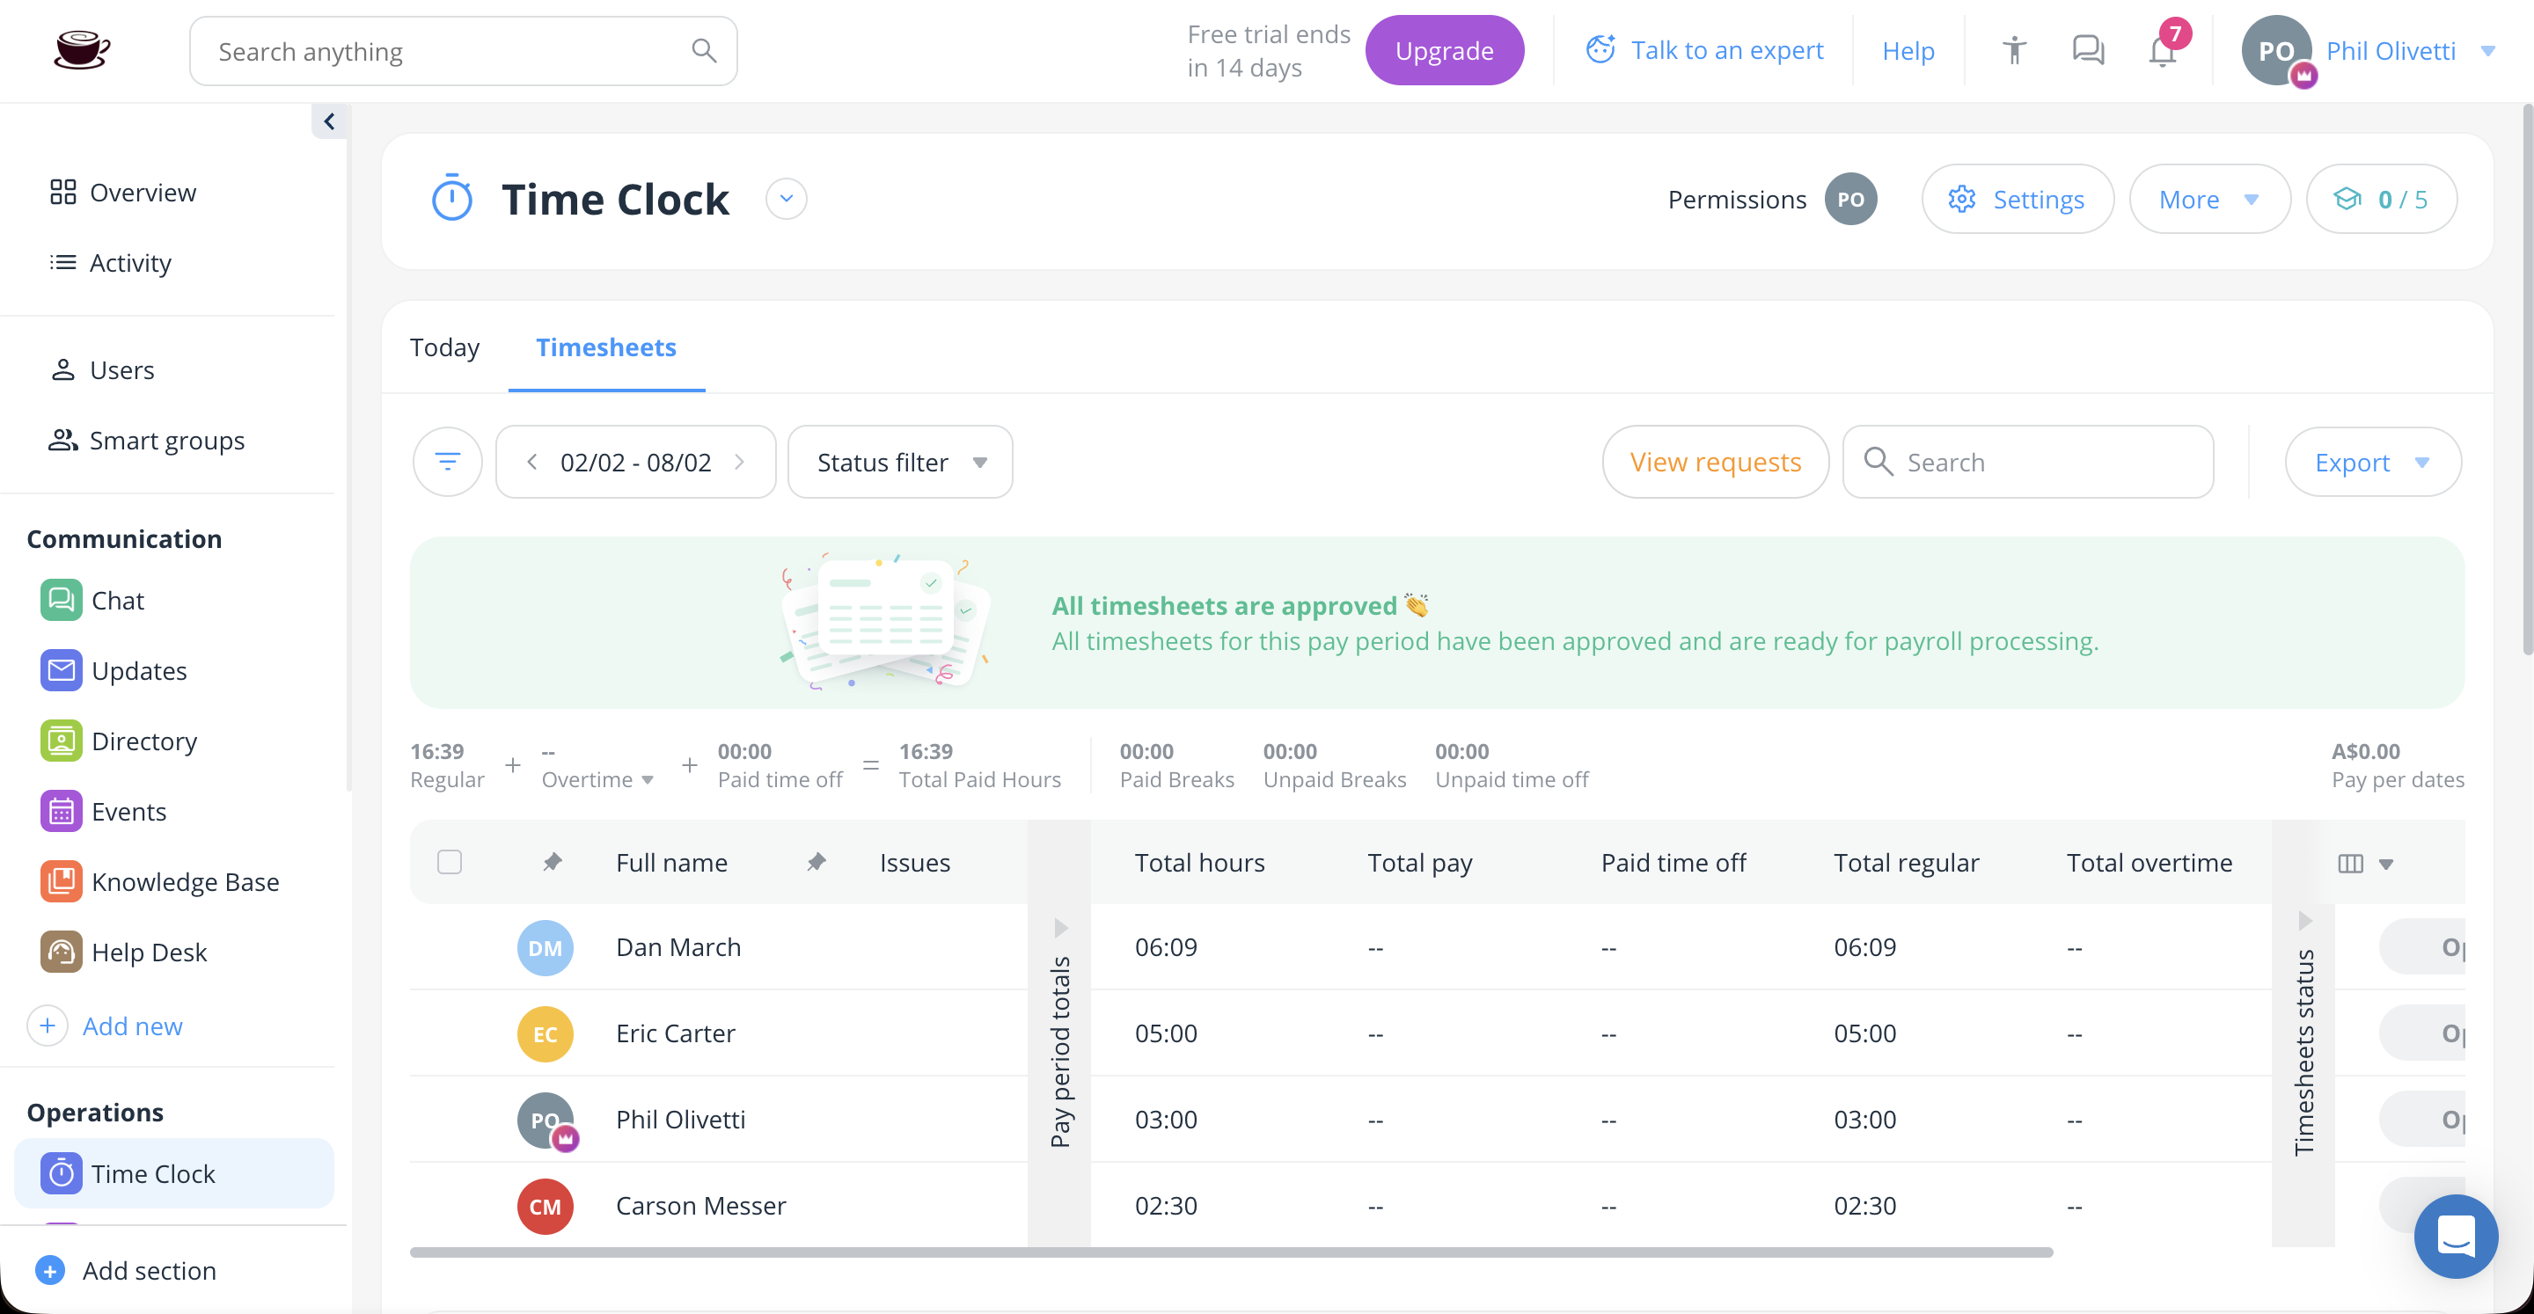Collapse the left sidebar navigation
This screenshot has width=2534, height=1314.
(x=330, y=121)
